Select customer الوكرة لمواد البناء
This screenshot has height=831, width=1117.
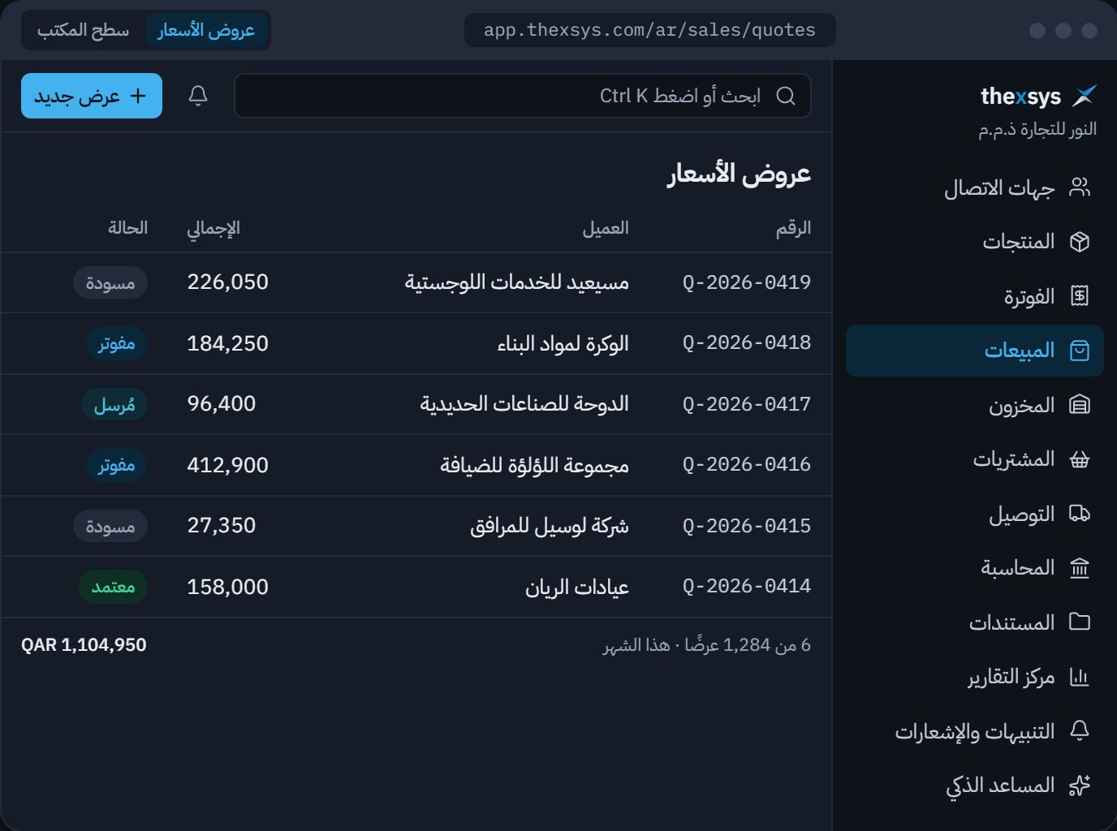click(563, 343)
